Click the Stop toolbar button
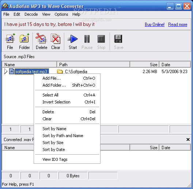The image size is (193, 189). [x=101, y=42]
